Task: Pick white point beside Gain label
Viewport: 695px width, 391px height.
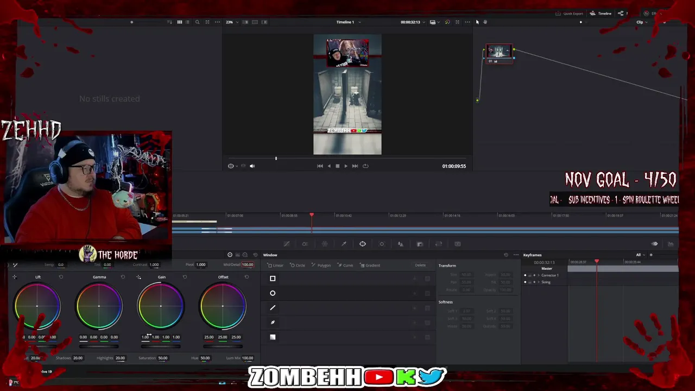Action: click(x=138, y=277)
